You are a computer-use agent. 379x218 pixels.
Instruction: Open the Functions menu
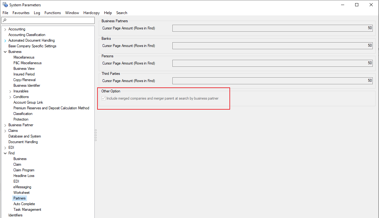(52, 13)
